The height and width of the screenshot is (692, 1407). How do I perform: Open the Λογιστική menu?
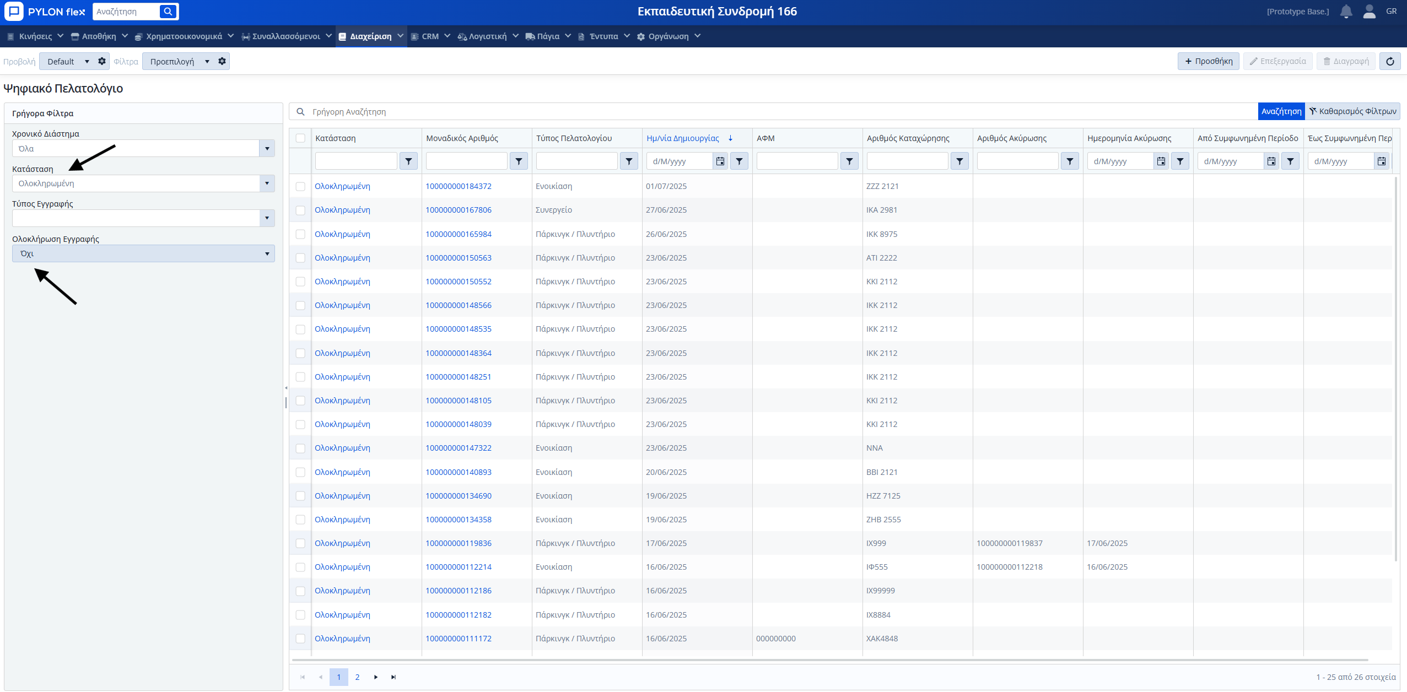tap(488, 36)
